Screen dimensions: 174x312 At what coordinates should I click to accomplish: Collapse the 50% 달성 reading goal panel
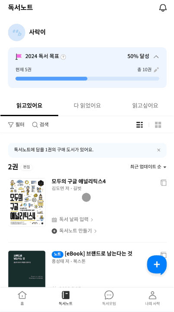(x=156, y=57)
